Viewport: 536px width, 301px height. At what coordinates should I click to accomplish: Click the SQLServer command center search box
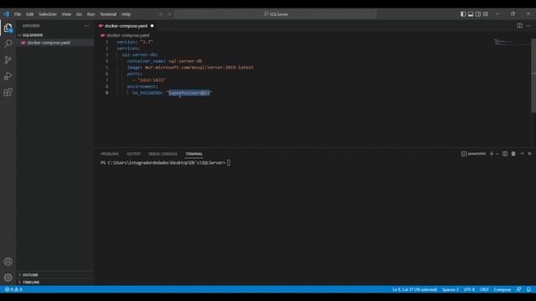coord(276,14)
